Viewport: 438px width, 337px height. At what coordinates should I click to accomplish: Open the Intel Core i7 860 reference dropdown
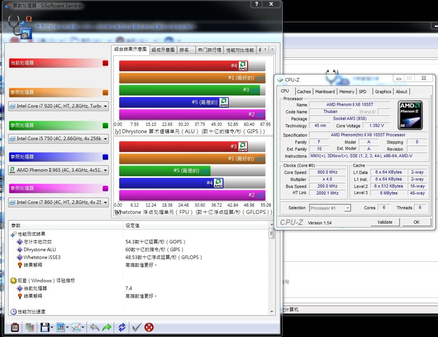[58, 202]
